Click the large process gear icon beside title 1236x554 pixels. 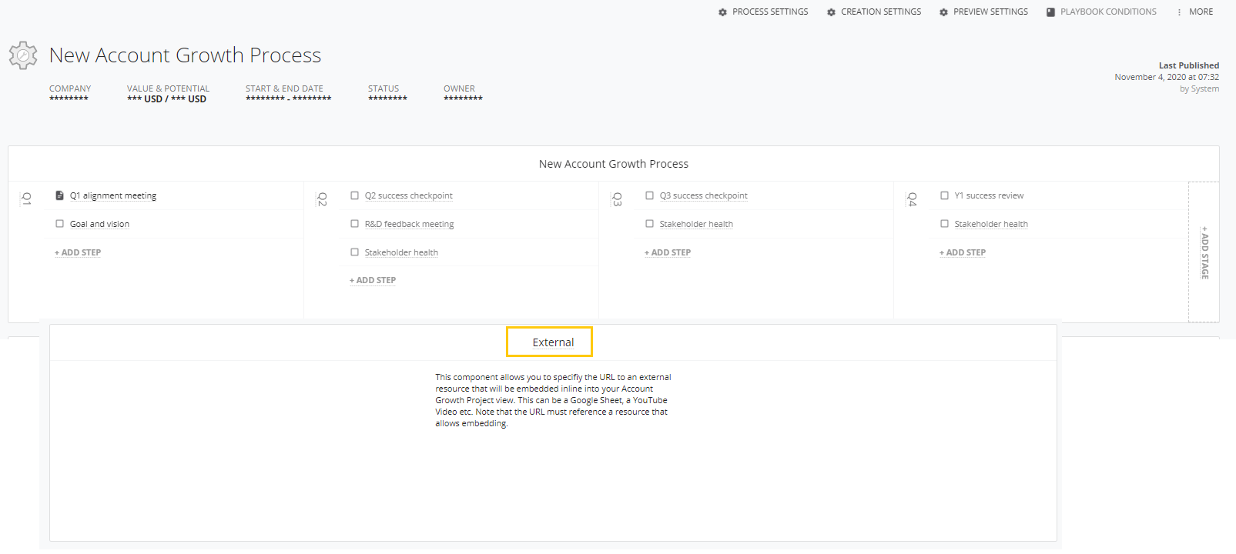[x=23, y=55]
